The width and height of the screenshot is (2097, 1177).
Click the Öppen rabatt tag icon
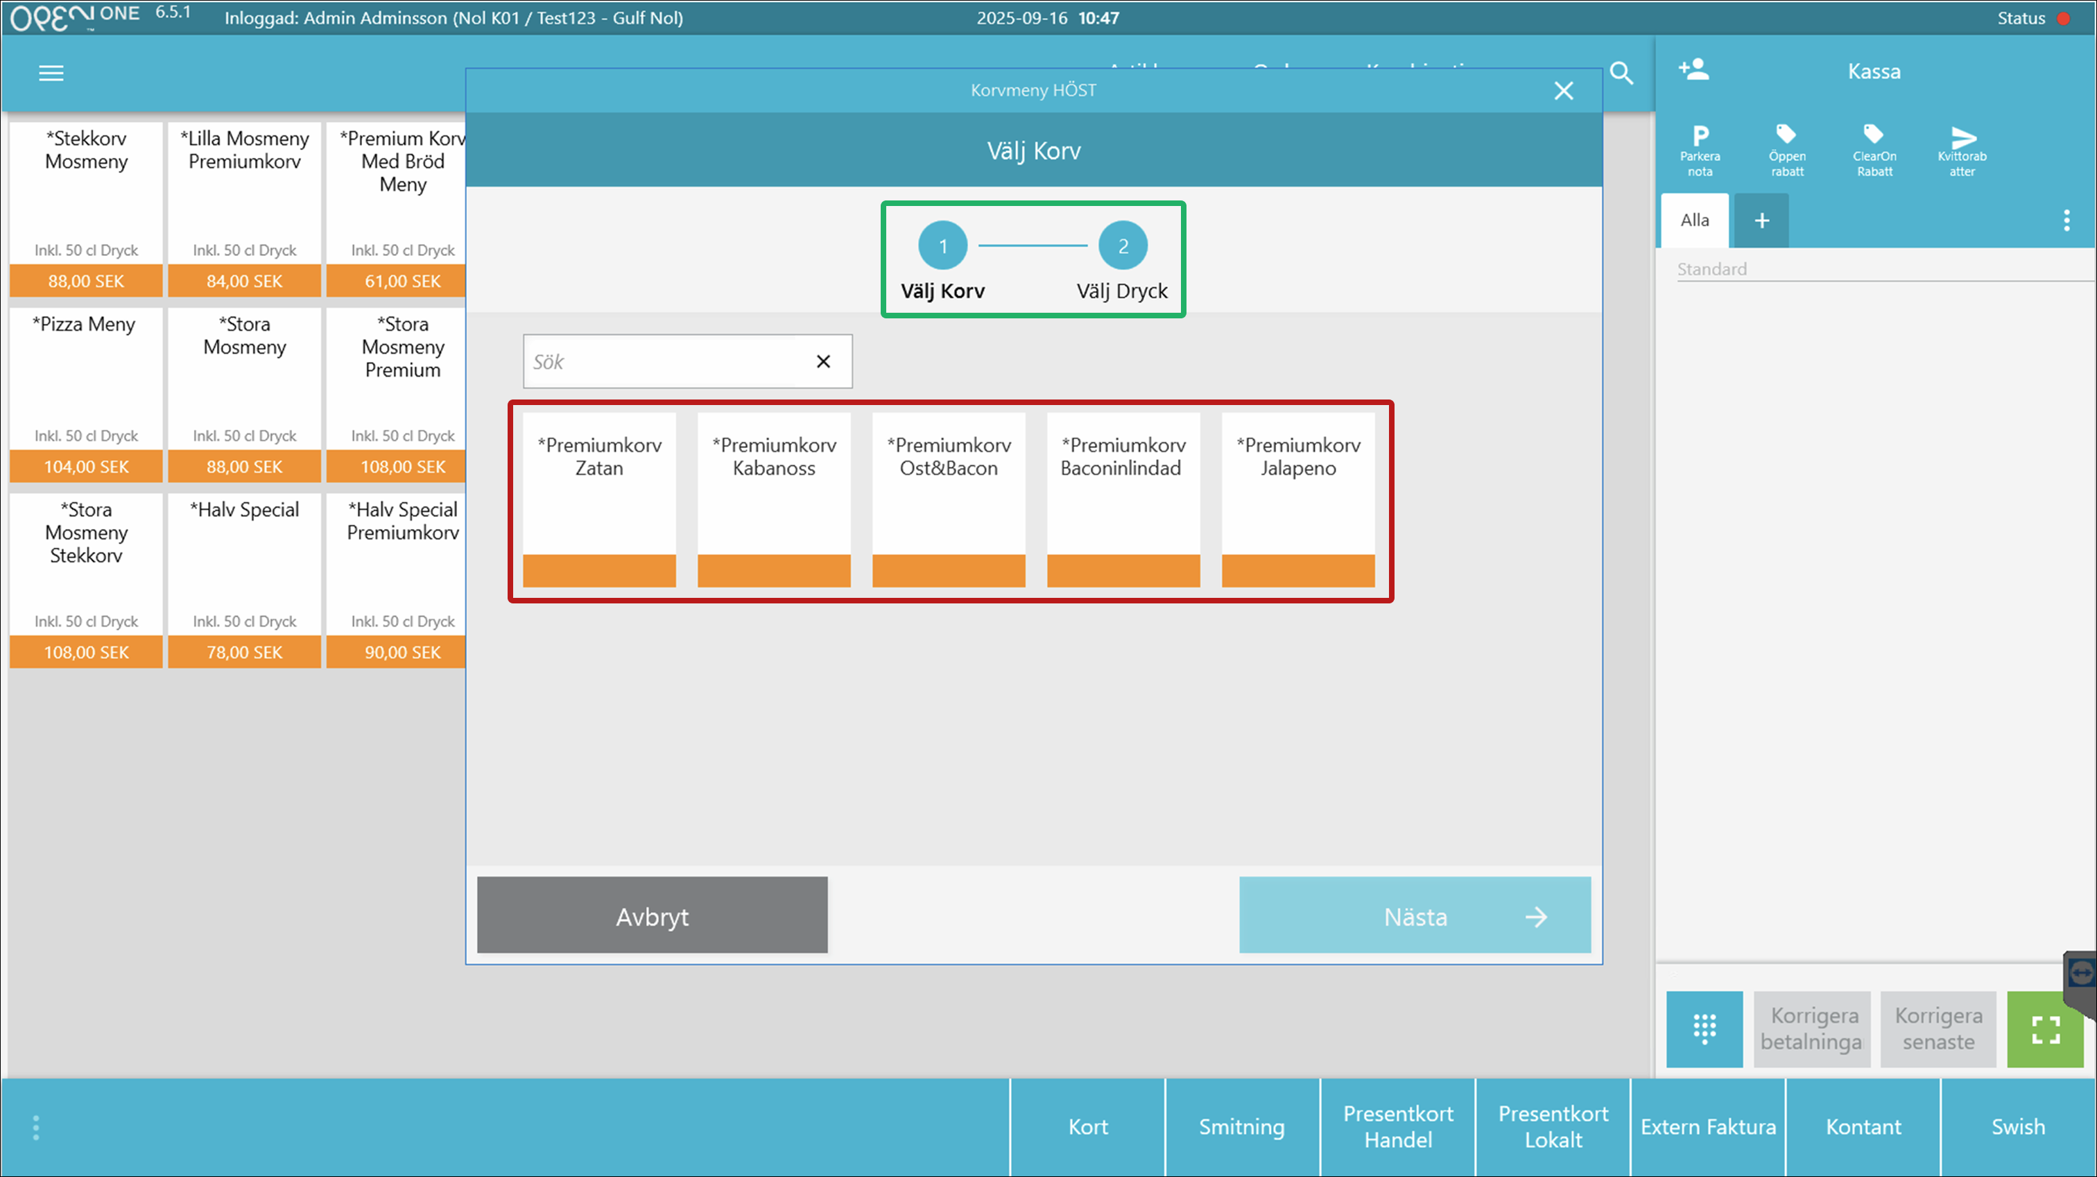(1786, 135)
